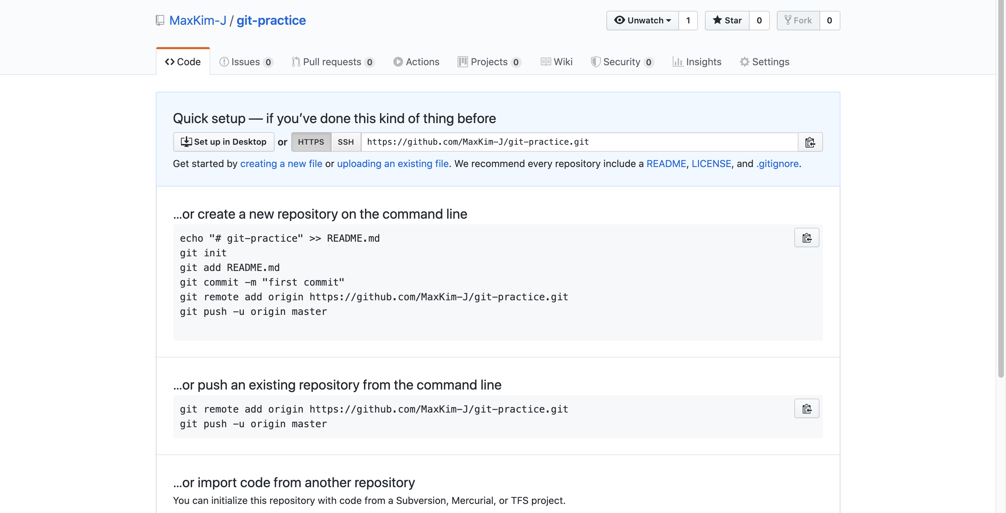Image resolution: width=1006 pixels, height=513 pixels.
Task: Copy the HTTPS clone URL to clipboard
Action: coord(810,142)
